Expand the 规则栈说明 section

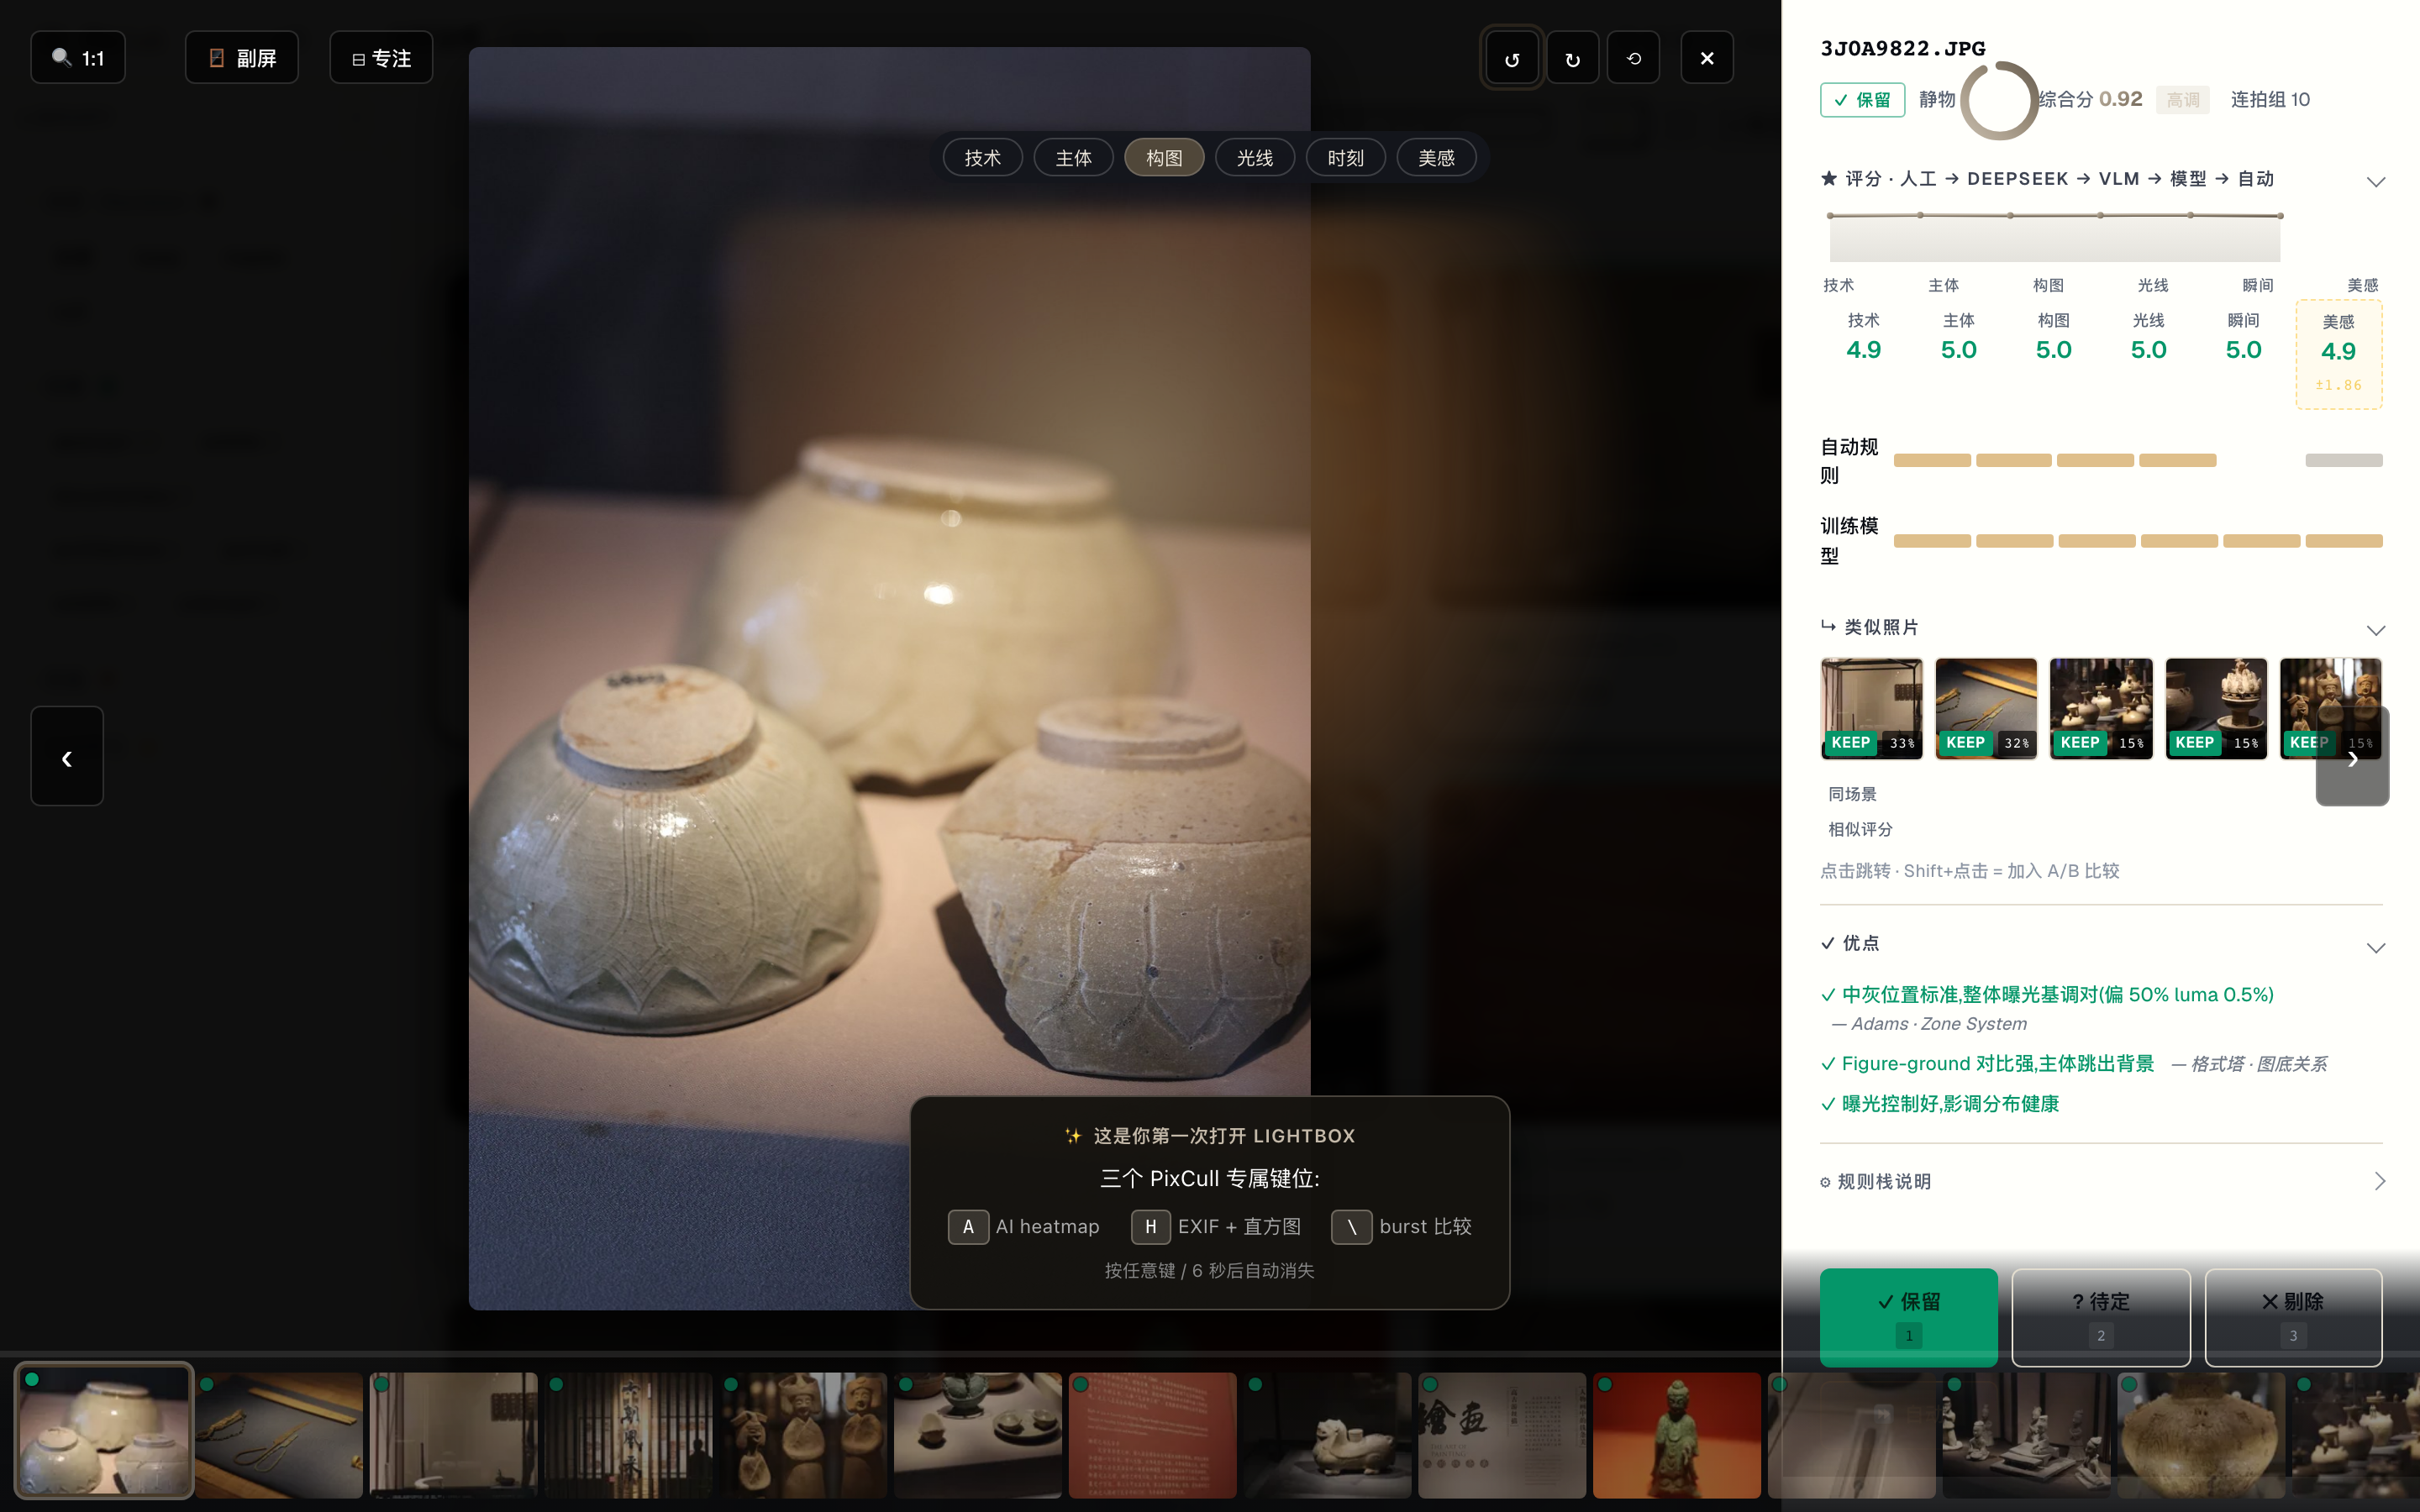(x=2102, y=1181)
